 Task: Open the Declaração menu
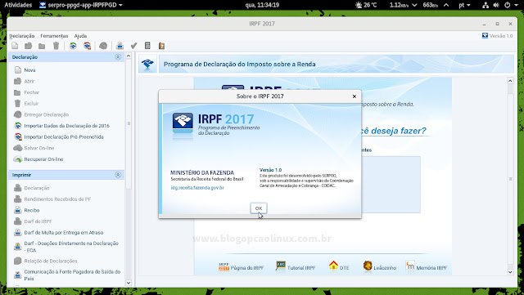click(x=22, y=36)
